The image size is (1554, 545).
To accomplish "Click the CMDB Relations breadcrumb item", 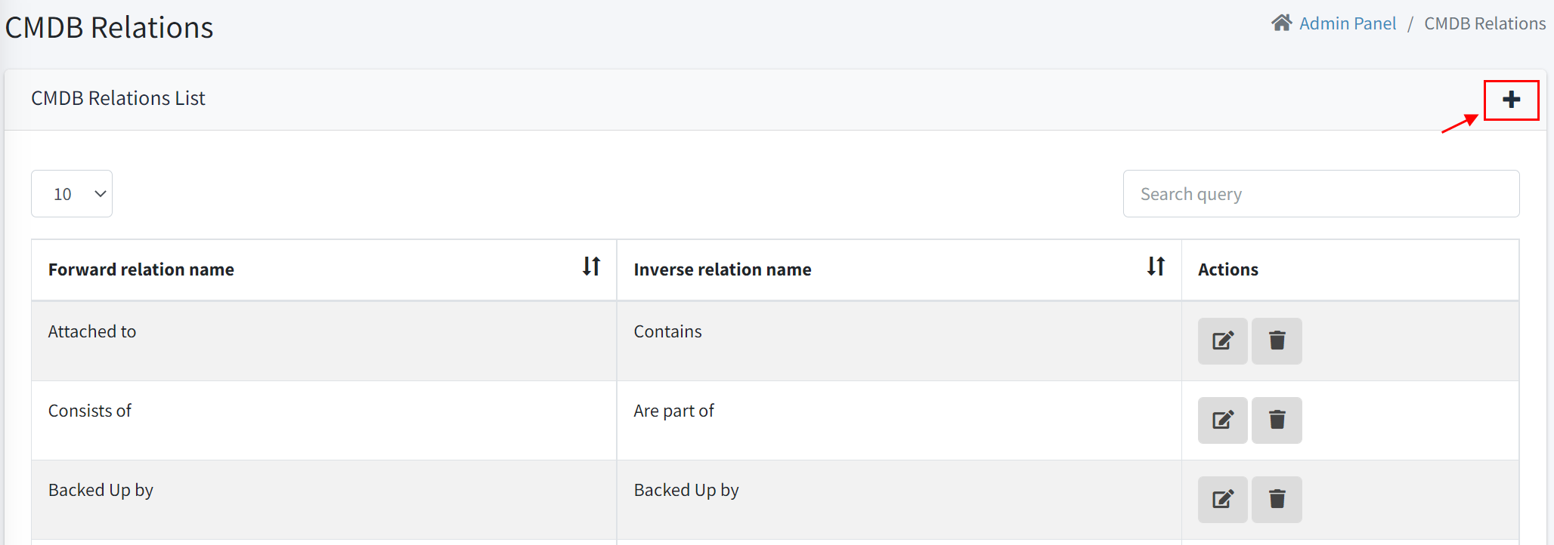I will coord(1484,24).
